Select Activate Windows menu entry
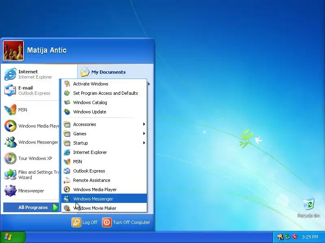 click(x=104, y=84)
